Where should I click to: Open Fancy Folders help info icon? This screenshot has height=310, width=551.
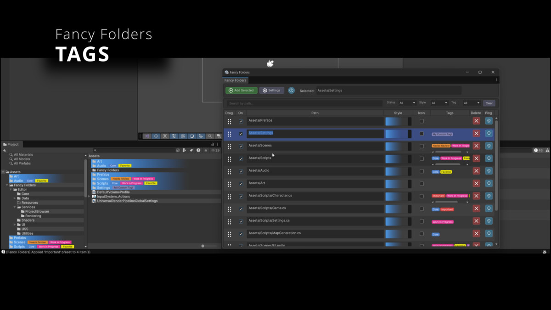(x=291, y=90)
